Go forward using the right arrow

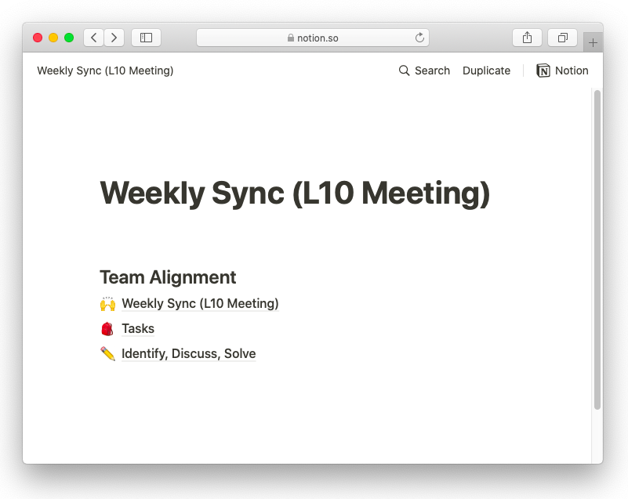tap(114, 37)
